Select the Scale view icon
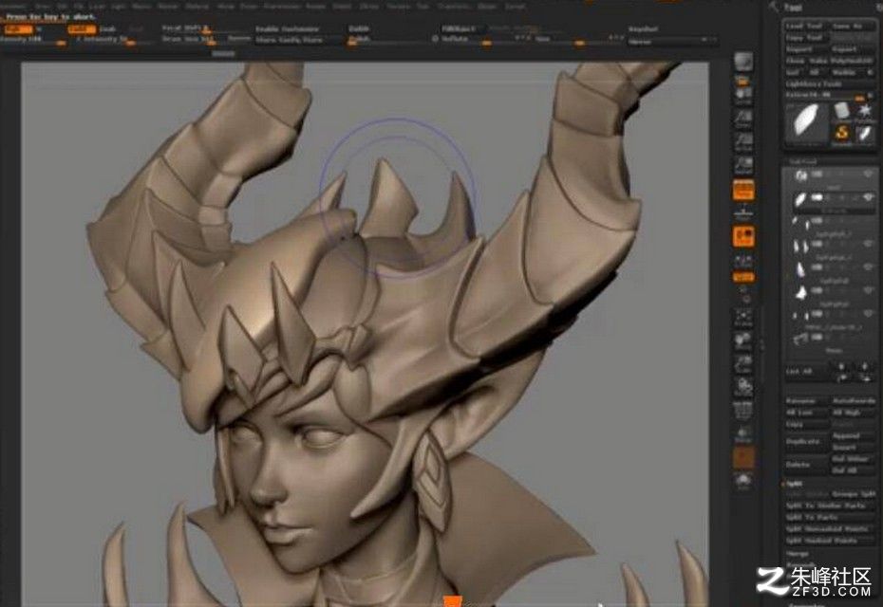Viewport: 883px width, 607px height. (743, 363)
